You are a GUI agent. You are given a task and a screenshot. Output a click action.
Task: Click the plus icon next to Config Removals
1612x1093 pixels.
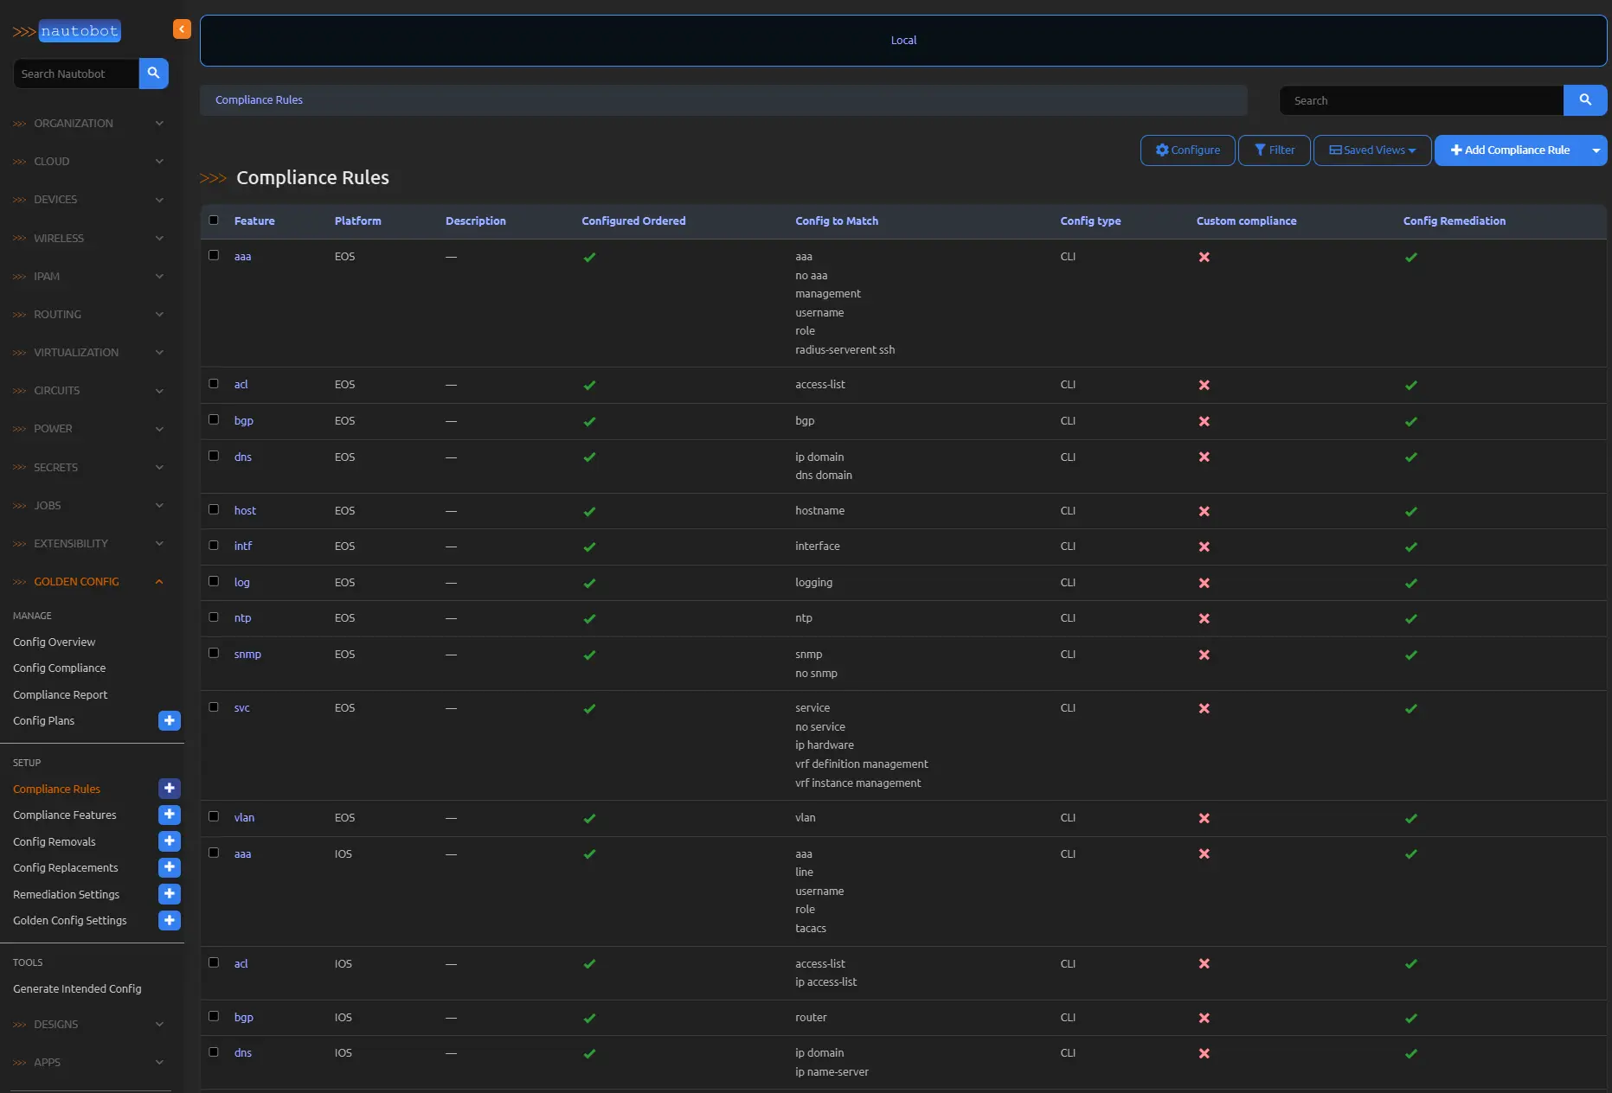(170, 841)
